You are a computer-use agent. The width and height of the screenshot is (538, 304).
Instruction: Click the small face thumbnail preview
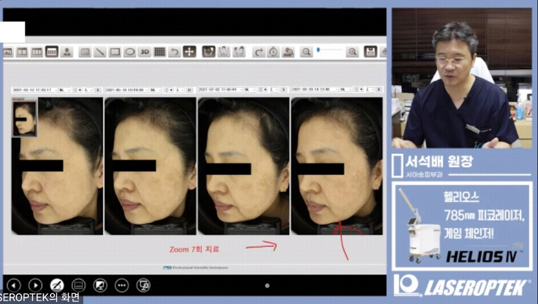tap(25, 118)
